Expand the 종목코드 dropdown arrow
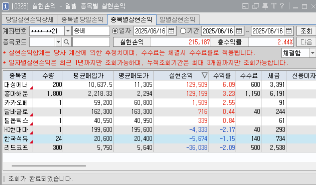This screenshot has height=185, width=316. (x=58, y=42)
